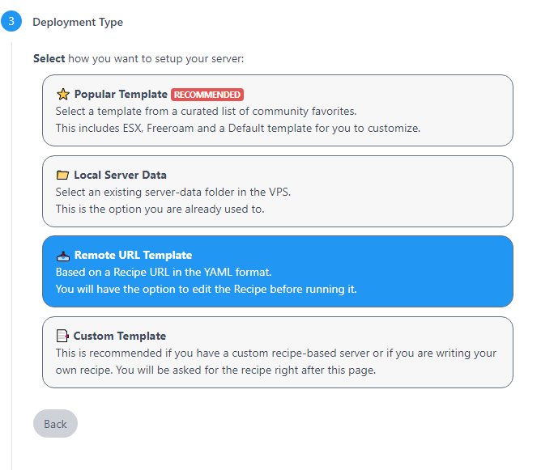Select the Popular Template title
The width and height of the screenshot is (541, 470).
(121, 94)
